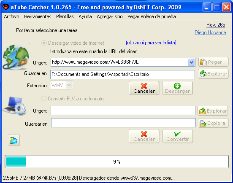Click 'Por favor selecciona una tarea' text
The image size is (233, 183).
point(47,30)
